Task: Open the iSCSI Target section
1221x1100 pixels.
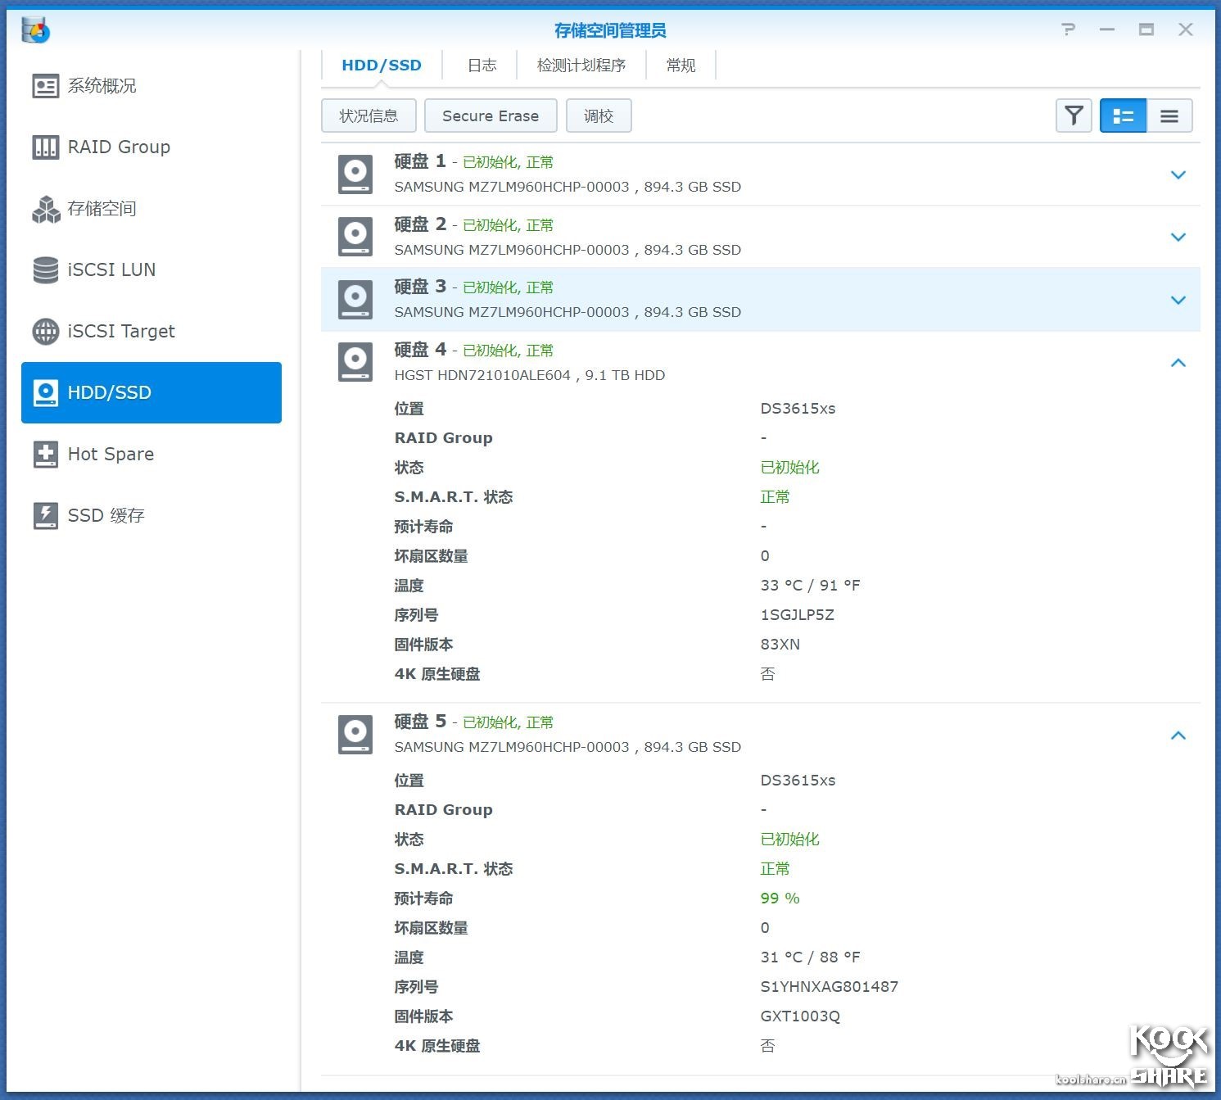Action: click(x=120, y=331)
